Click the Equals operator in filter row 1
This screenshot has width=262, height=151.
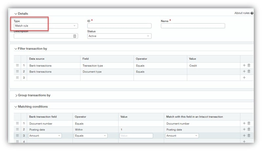coord(160,66)
